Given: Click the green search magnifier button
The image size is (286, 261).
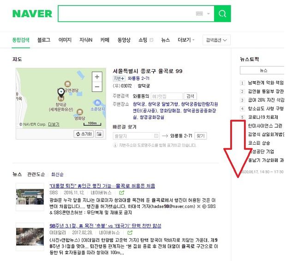Looking at the screenshot, I should (x=222, y=14).
